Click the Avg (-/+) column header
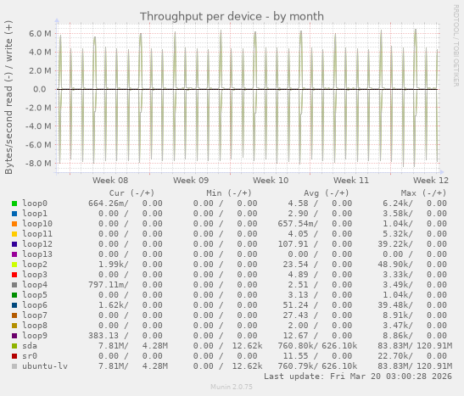 pos(327,193)
